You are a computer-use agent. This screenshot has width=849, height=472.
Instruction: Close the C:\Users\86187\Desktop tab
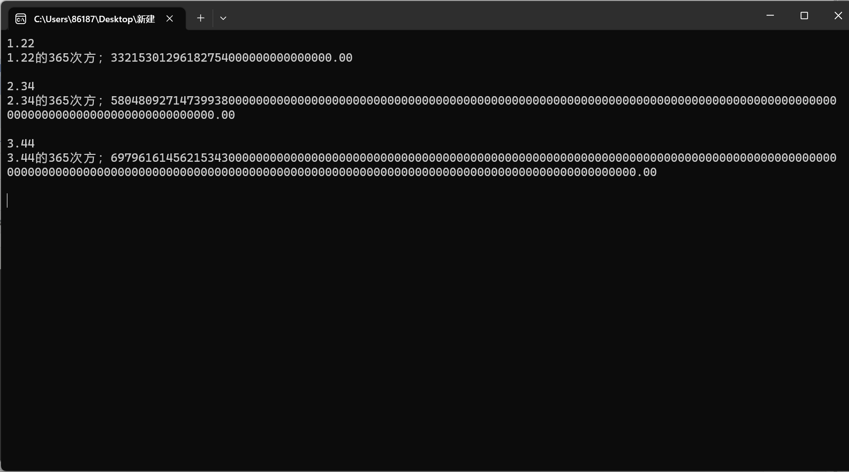(x=169, y=19)
